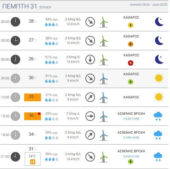Click the 34°C feels-like box at 21:00
Viewport: 170px width, 169px height.
[32, 158]
